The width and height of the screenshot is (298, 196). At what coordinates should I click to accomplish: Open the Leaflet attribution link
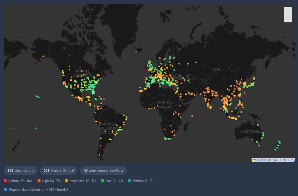261,160
